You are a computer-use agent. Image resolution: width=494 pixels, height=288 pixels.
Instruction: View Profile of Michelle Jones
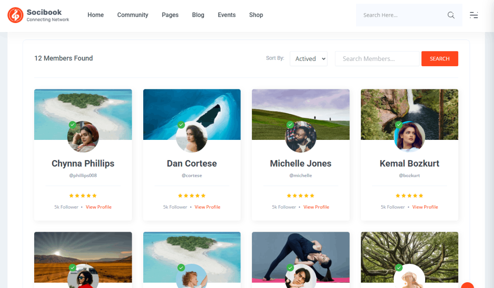316,207
